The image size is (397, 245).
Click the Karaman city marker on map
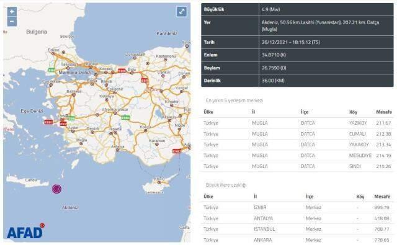tap(157, 145)
